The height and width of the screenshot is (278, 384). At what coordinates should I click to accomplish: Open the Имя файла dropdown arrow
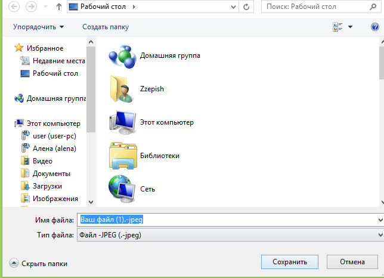click(380, 220)
